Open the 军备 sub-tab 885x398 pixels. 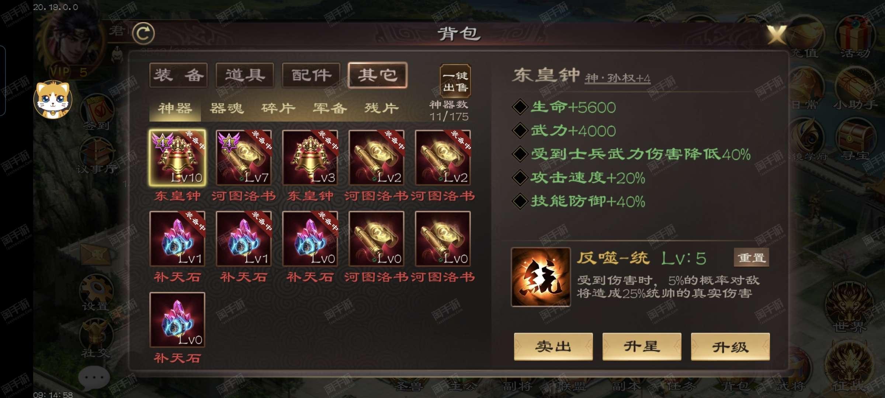click(x=330, y=108)
